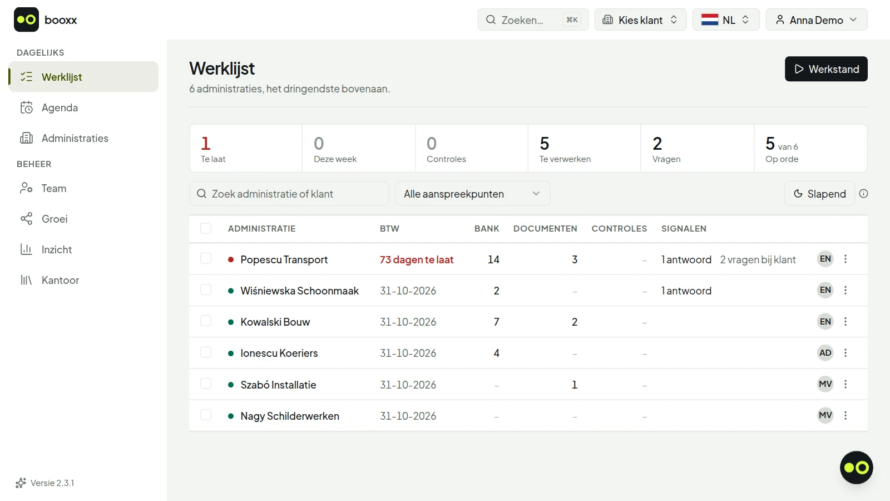The width and height of the screenshot is (890, 501).
Task: Open Administraties in the sidebar
Action: (x=83, y=138)
